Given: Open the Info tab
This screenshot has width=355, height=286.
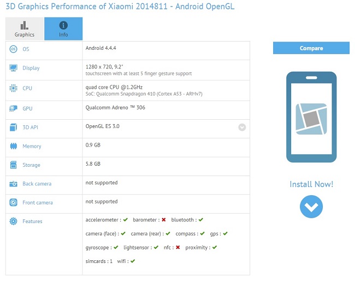Looking at the screenshot, I should [63, 29].
